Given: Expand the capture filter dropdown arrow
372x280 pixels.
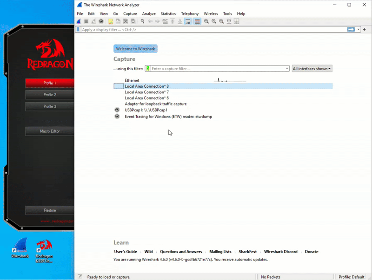Looking at the screenshot, I should coord(287,69).
